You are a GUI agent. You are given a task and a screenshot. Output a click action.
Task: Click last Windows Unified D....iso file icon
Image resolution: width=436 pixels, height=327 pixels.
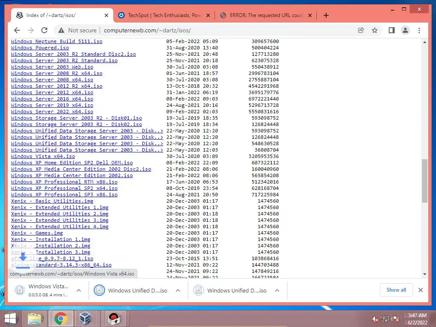[198, 290]
